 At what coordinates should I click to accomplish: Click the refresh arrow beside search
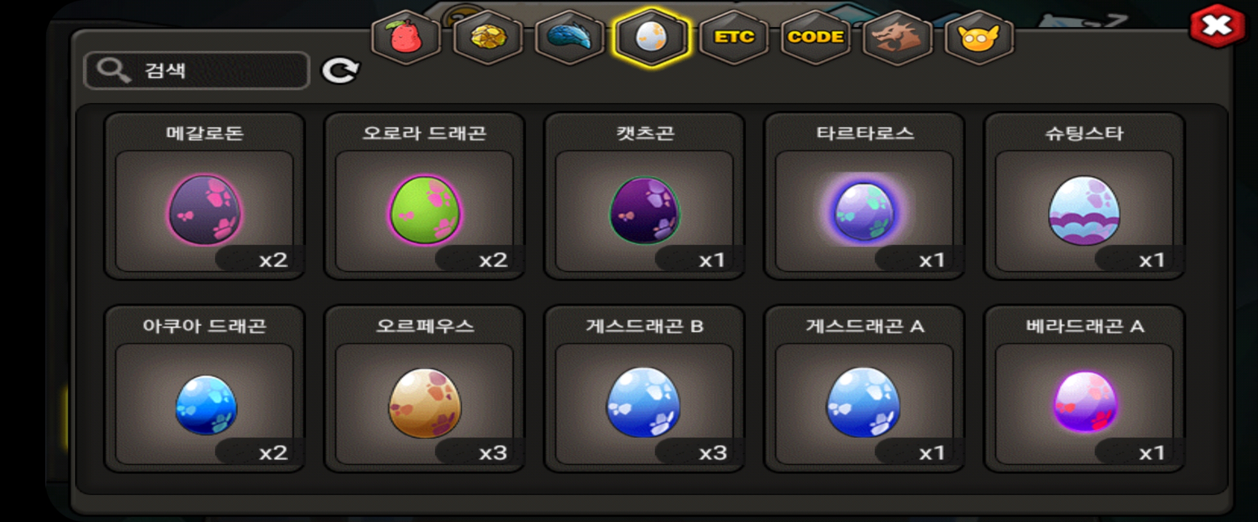point(340,71)
